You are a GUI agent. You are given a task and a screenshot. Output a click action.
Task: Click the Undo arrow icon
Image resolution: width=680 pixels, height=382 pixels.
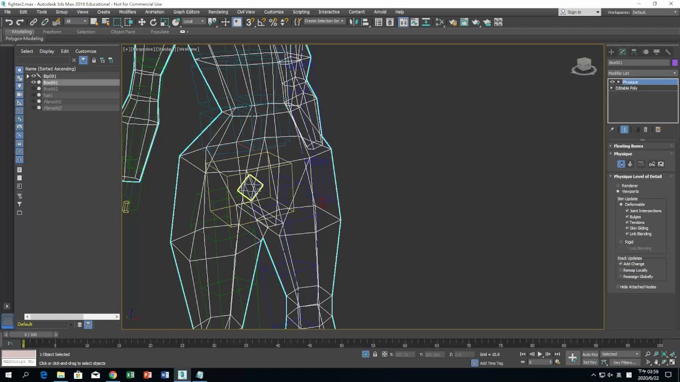[9, 22]
